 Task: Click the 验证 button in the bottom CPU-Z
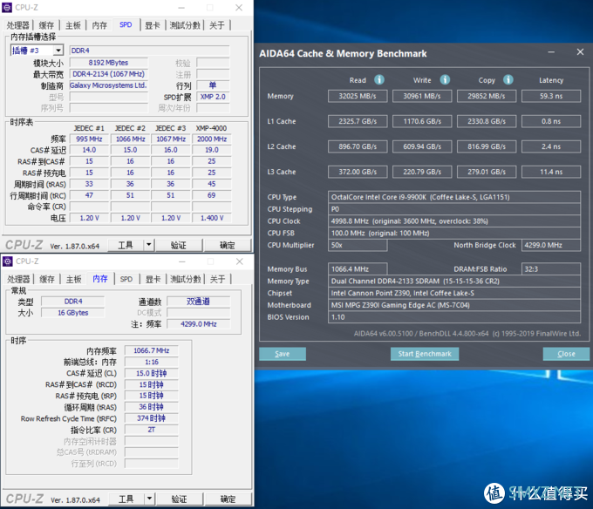coord(180,499)
